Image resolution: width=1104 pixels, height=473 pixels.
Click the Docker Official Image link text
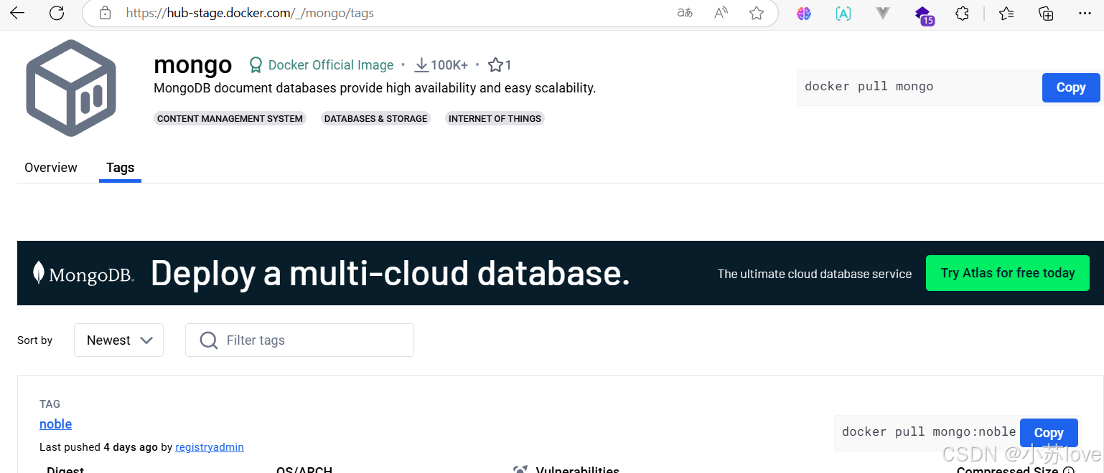click(x=331, y=65)
